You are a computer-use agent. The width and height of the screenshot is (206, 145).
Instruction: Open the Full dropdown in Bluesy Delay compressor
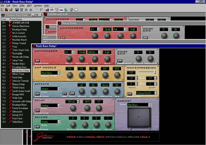click(125, 29)
